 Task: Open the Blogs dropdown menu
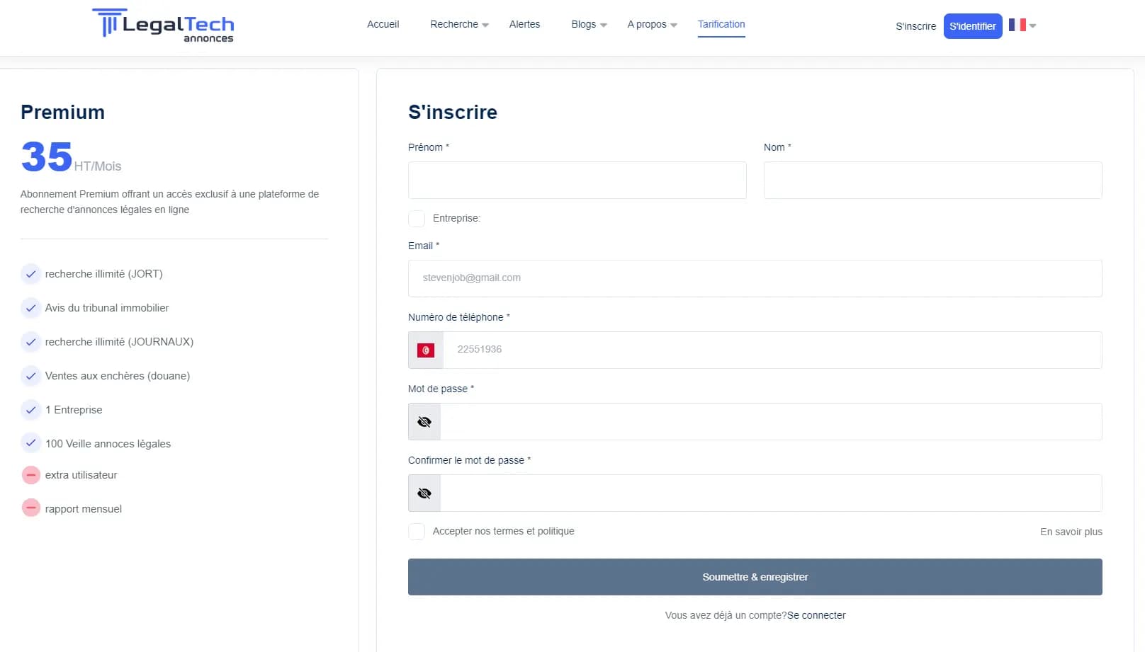pos(589,25)
